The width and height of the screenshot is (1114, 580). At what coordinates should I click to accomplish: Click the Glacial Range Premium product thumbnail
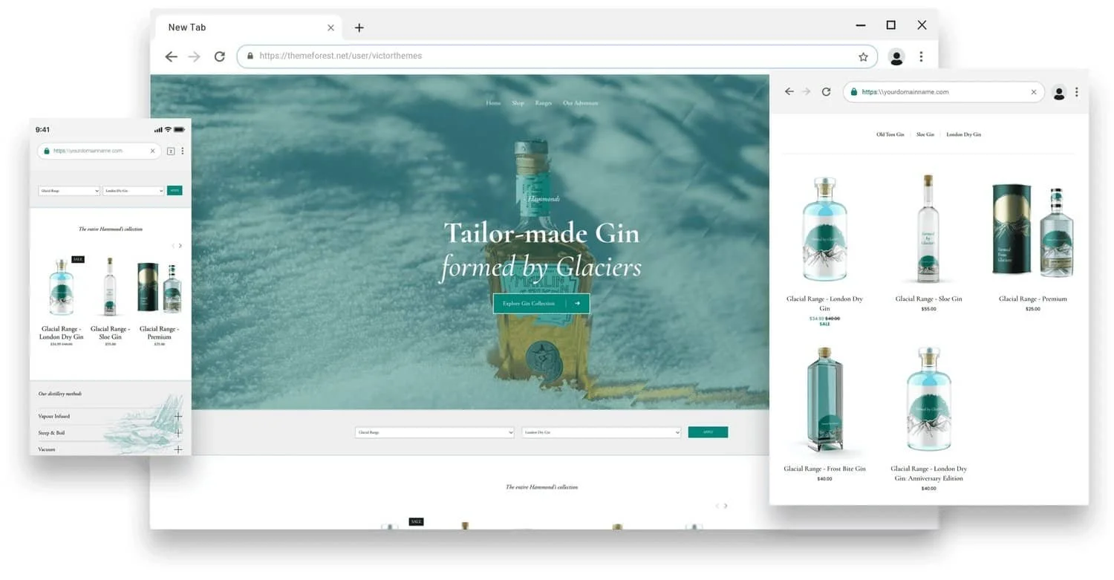pyautogui.click(x=1032, y=229)
